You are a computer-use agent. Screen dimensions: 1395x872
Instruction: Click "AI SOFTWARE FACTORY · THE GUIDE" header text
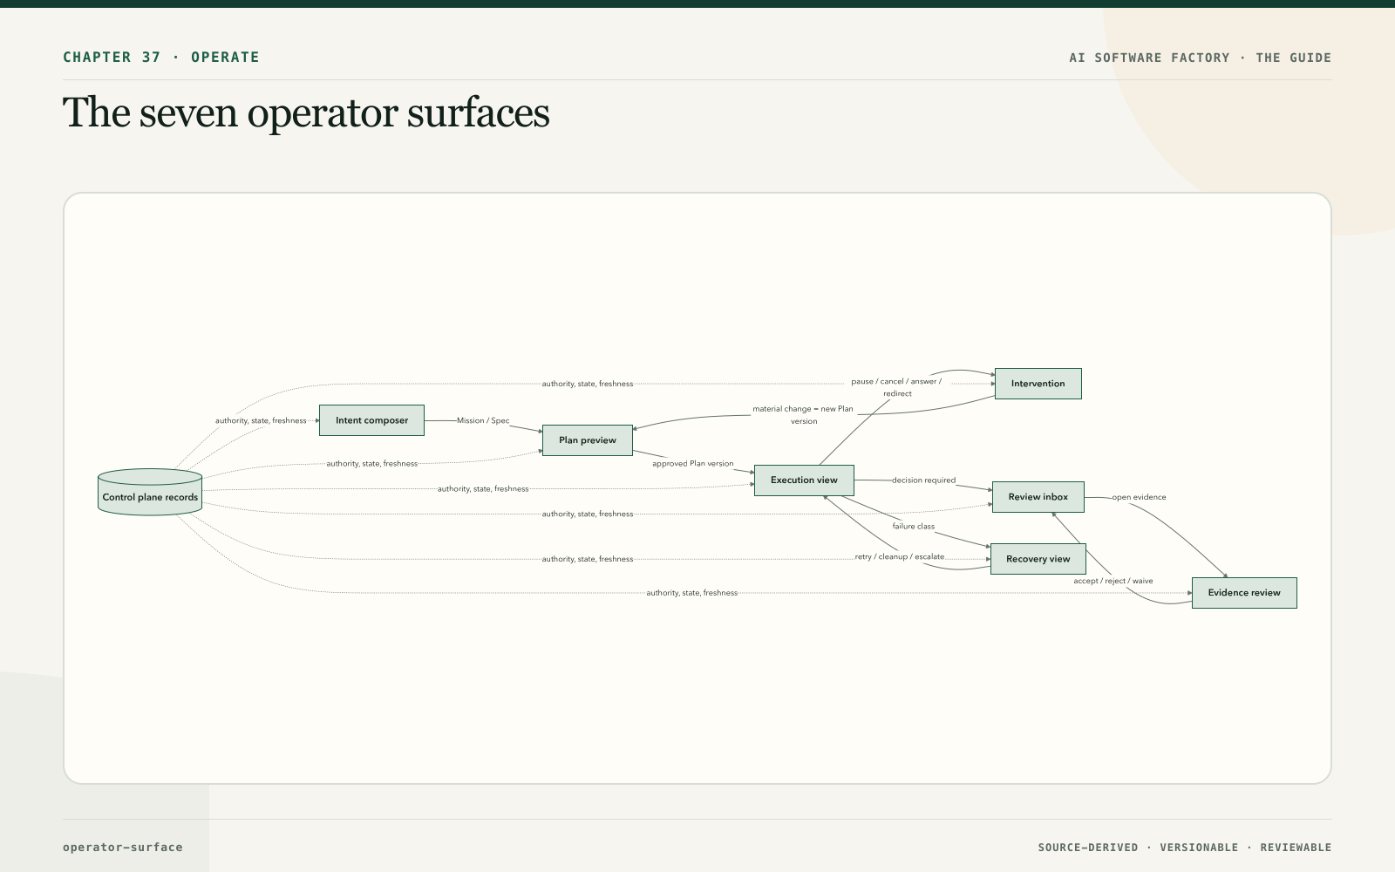tap(1201, 58)
